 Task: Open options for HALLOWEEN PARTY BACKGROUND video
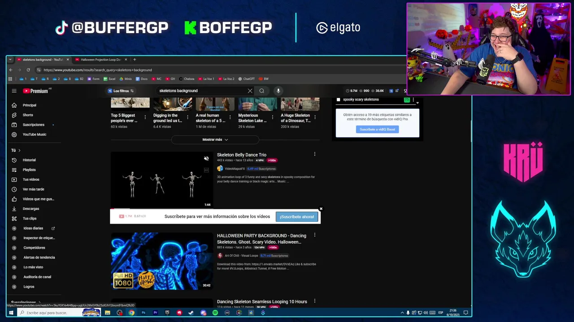click(314, 235)
